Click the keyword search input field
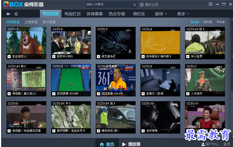Screen dimensions: 233x147 (109, 5)
